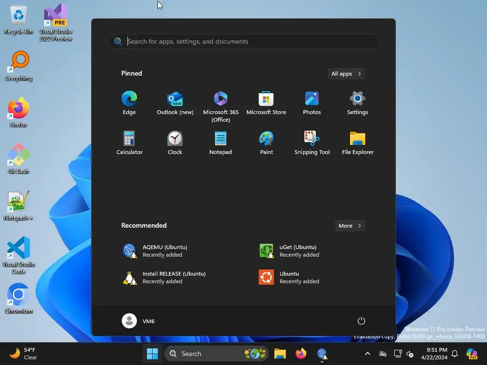Screen dimensions: 487x365
Task: Click the taskbar Search box
Action: (x=216, y=354)
